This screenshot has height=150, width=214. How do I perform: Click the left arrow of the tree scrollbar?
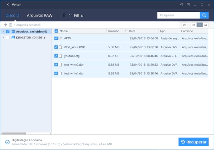tap(1, 133)
